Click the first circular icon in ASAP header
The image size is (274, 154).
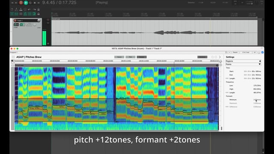click(212, 57)
